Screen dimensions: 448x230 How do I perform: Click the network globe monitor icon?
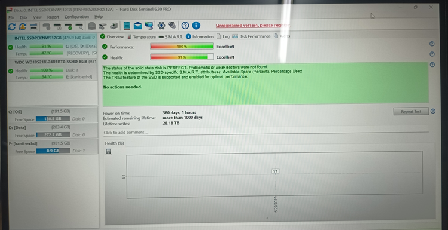click(149, 26)
